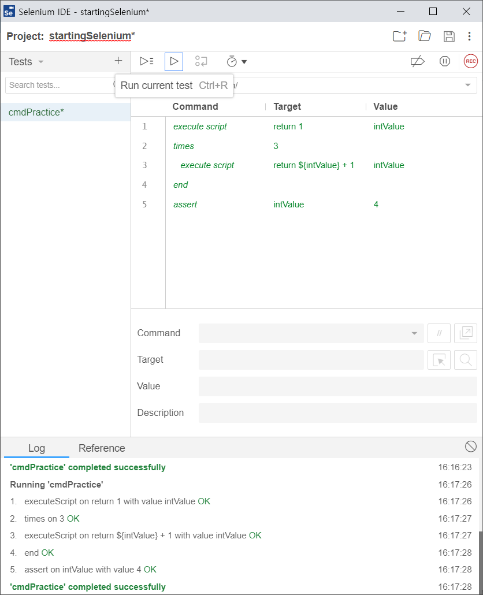Click the Target column header
This screenshot has width=483, height=595.
click(287, 107)
